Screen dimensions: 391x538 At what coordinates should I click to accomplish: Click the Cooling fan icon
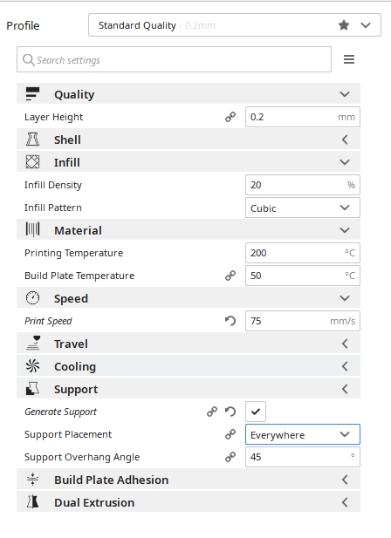coord(32,366)
